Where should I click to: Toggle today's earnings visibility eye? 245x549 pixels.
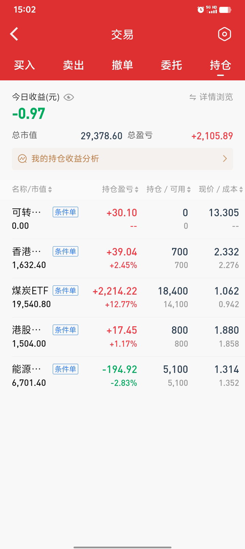point(69,97)
